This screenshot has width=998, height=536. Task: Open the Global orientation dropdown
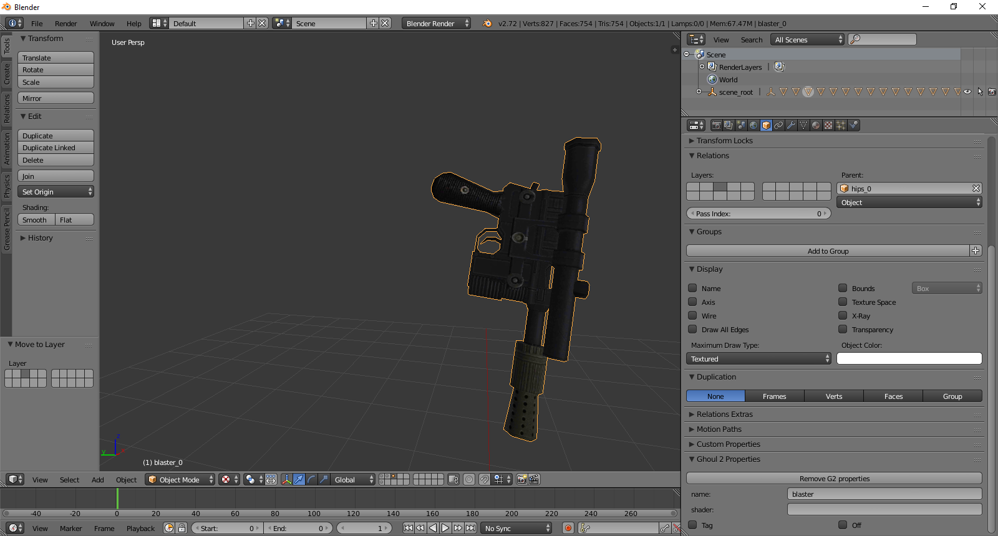coord(354,479)
